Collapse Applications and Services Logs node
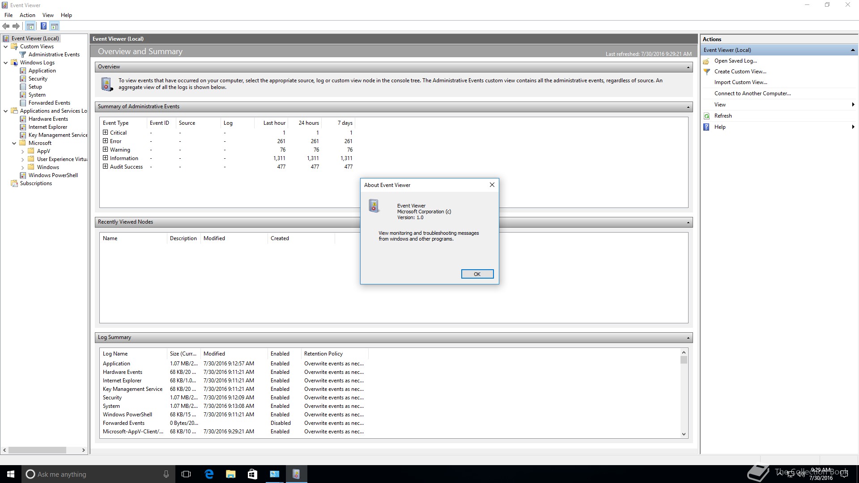 click(5, 111)
